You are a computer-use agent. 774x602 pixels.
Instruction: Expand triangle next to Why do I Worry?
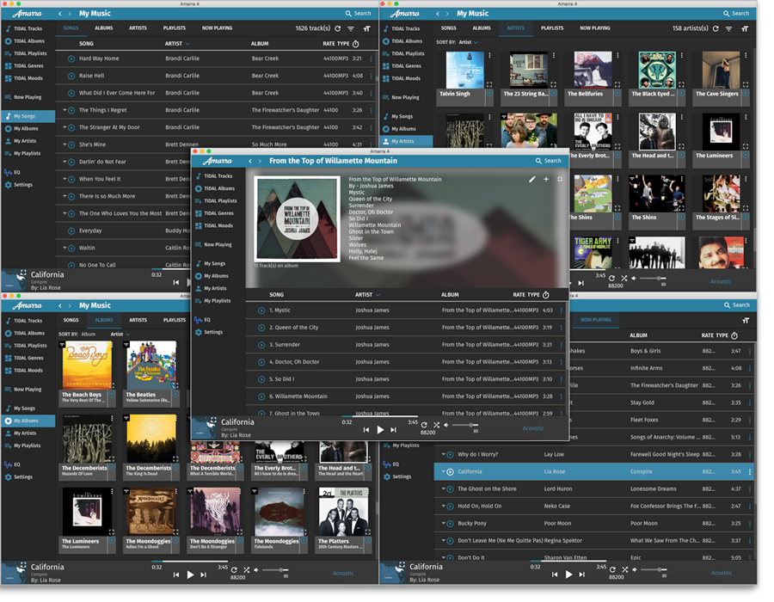[x=443, y=454]
